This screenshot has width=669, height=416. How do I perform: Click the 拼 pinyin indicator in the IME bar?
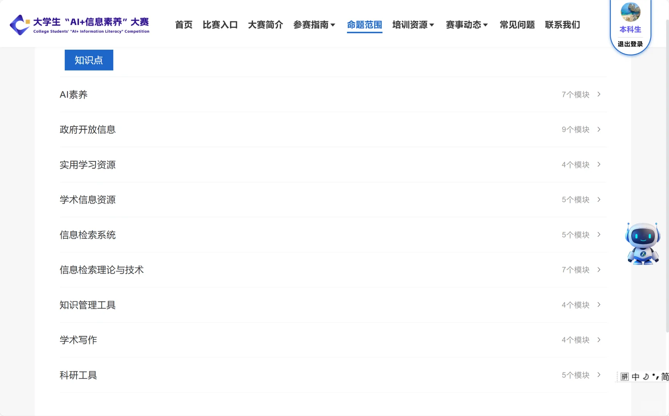(625, 377)
